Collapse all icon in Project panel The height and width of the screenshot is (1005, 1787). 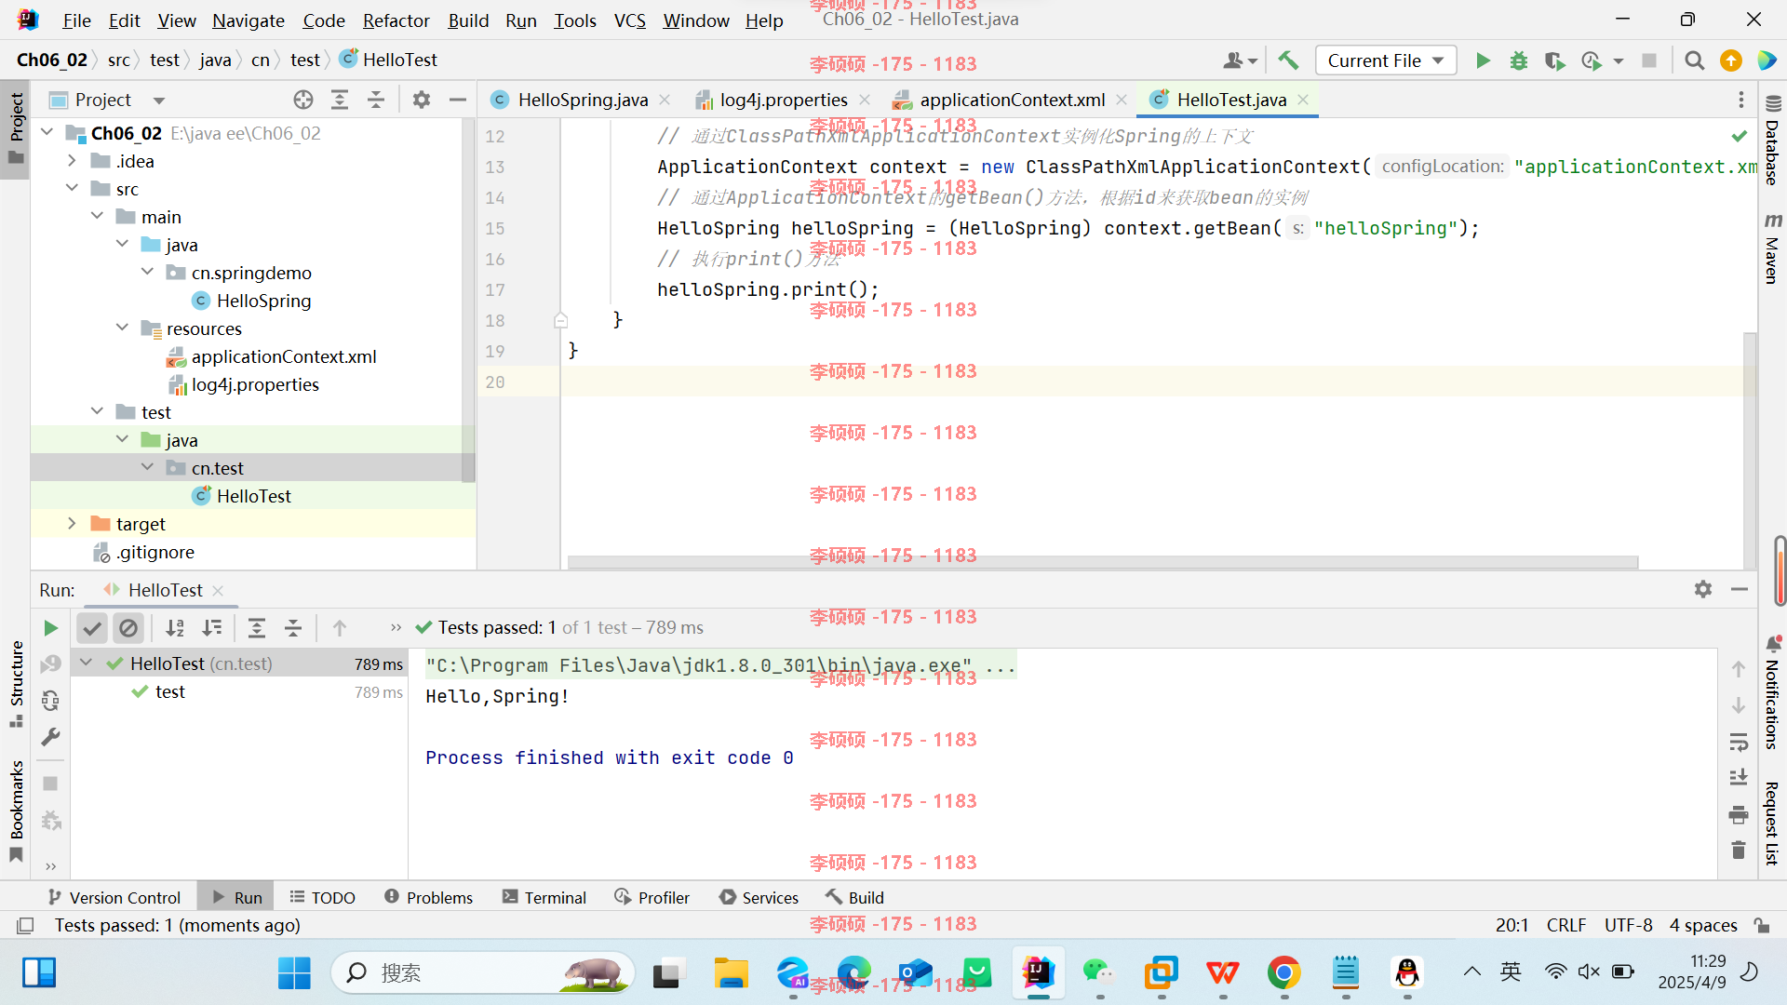coord(376,100)
